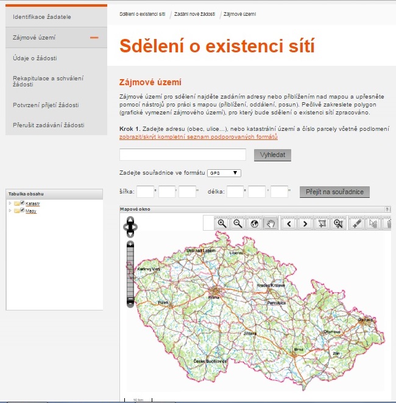Click the full extent globe icon

click(254, 223)
